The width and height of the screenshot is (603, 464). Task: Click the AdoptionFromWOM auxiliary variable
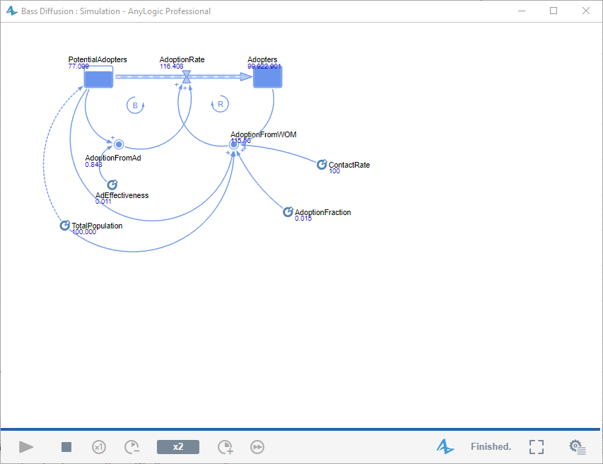233,144
